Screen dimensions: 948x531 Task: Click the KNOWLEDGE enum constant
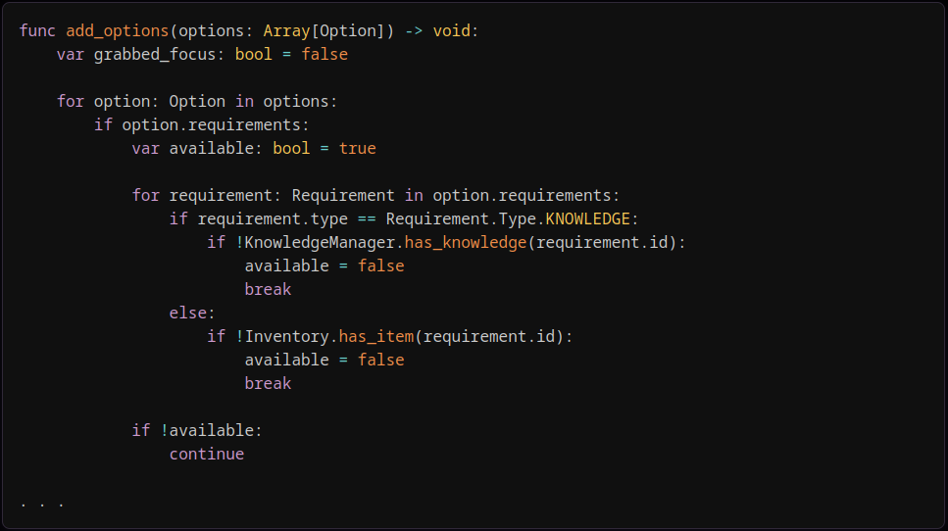pyautogui.click(x=588, y=218)
